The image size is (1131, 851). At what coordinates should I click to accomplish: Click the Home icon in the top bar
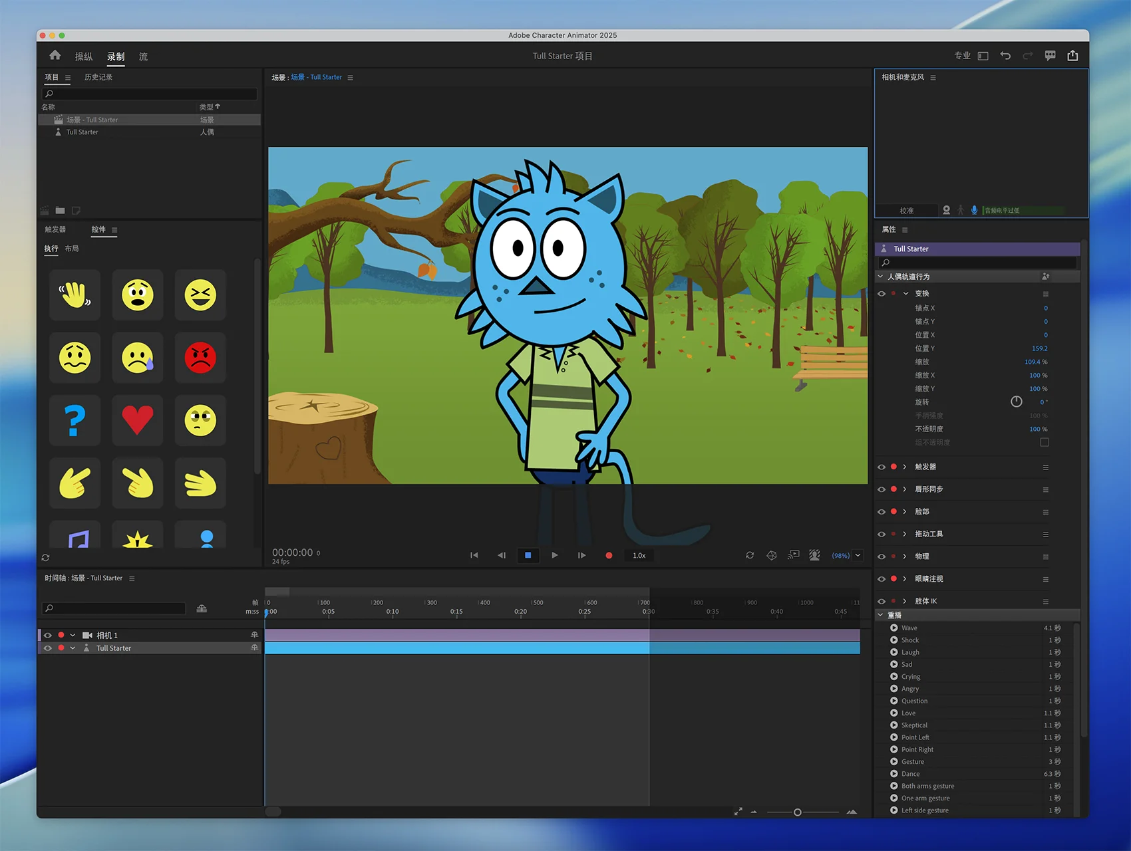pyautogui.click(x=55, y=56)
